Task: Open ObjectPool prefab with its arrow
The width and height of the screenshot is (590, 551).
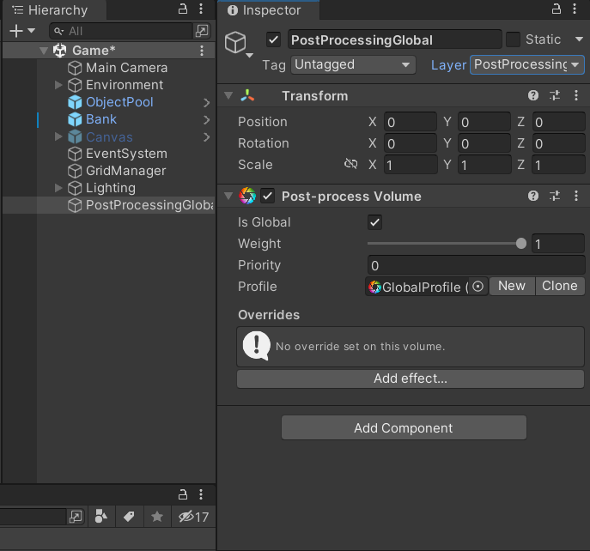Action: [x=206, y=102]
